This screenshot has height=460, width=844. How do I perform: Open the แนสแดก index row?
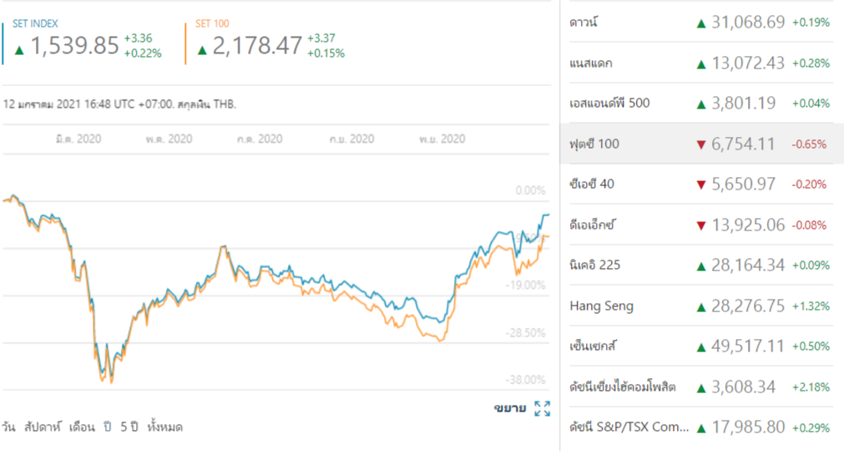click(x=591, y=63)
